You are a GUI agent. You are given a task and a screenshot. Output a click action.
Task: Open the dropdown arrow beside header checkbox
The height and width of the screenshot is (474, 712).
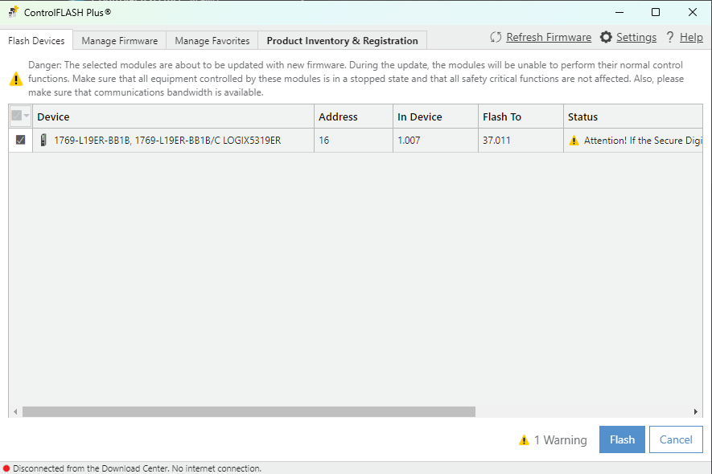[27, 116]
